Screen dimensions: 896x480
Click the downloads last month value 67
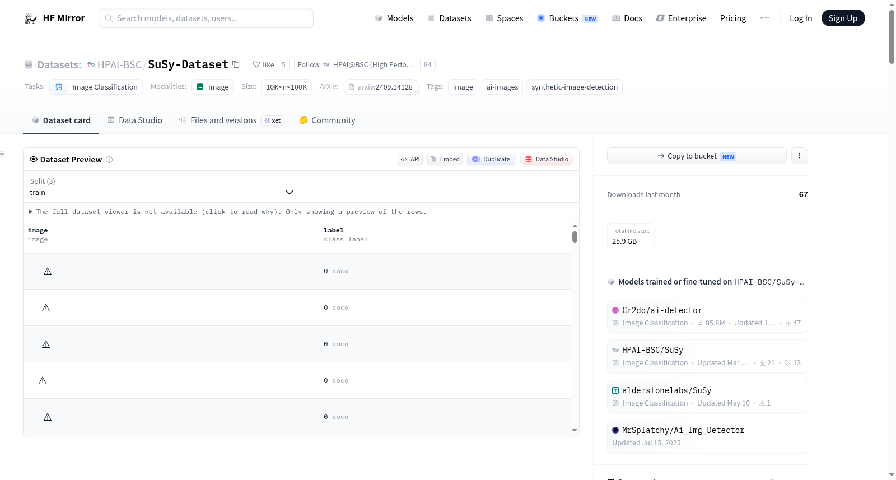(x=804, y=195)
